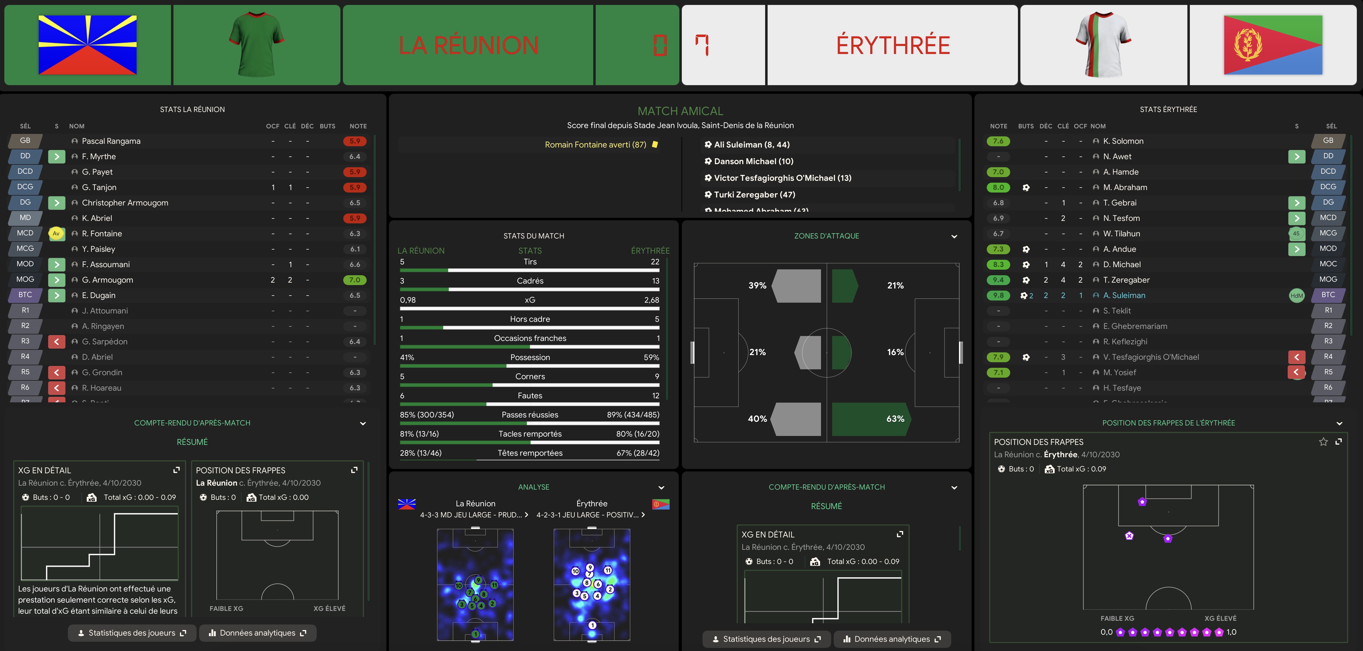Open left Statistiques des joueurs button
Screen dimensions: 1363x651
pyautogui.click(x=132, y=633)
